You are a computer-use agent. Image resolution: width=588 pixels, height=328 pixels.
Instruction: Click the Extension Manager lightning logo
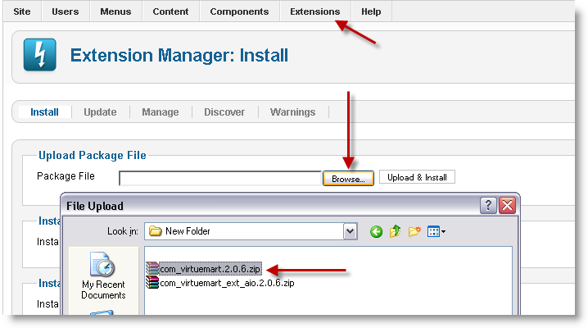tap(40, 57)
